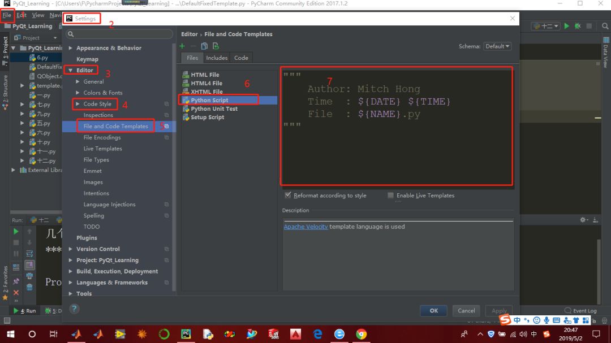Image resolution: width=611 pixels, height=343 pixels.
Task: Open the 4: Run tool window tab
Action: click(x=24, y=310)
